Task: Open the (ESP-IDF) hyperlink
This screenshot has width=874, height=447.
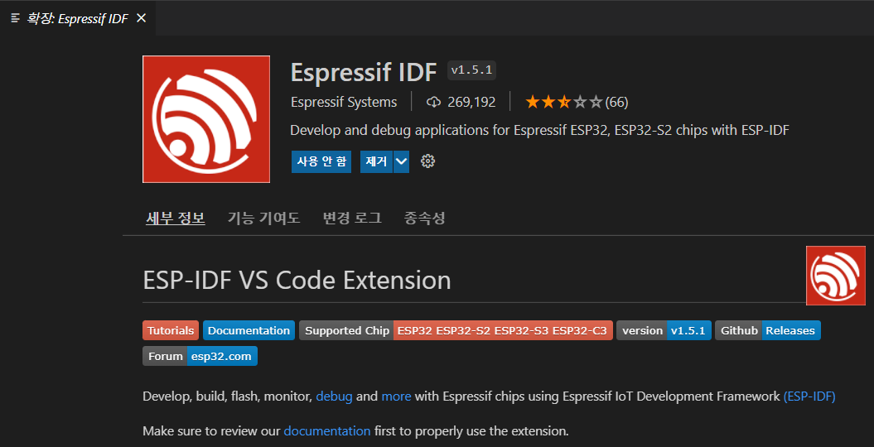Action: 809,397
